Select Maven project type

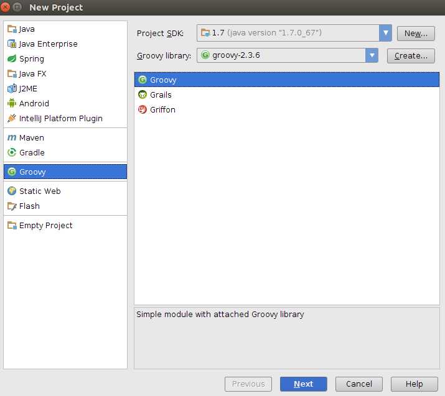[65, 137]
